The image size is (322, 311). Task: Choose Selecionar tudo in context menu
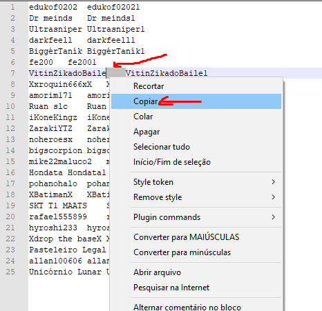(x=196, y=147)
